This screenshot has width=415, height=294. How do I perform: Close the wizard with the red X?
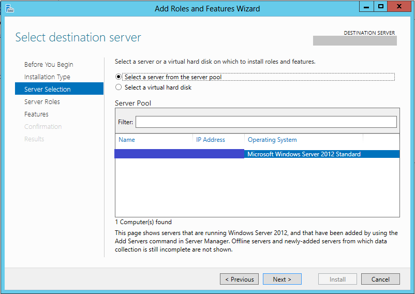(x=401, y=7)
